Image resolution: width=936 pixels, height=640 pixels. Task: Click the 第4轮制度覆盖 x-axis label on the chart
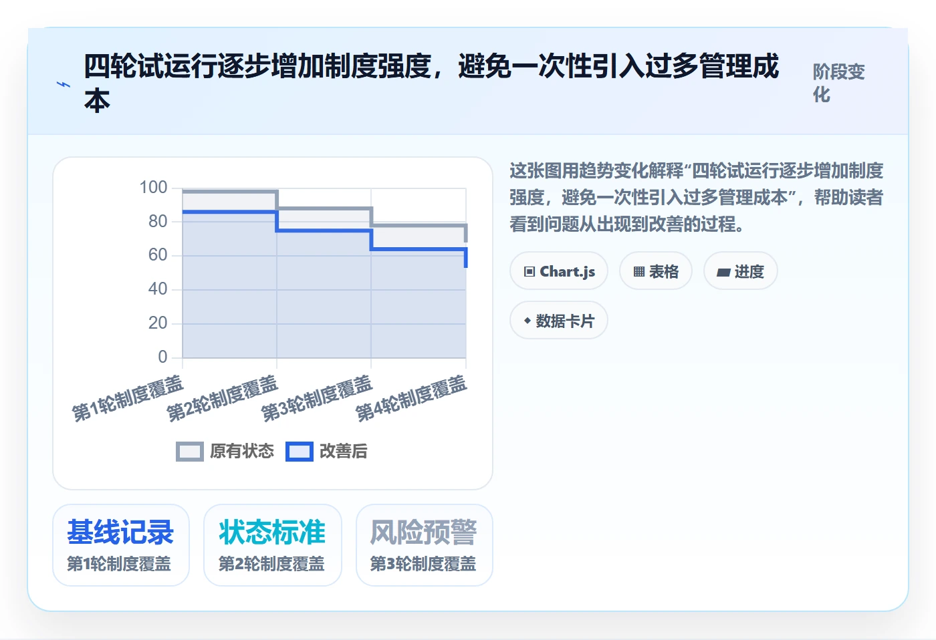click(412, 399)
